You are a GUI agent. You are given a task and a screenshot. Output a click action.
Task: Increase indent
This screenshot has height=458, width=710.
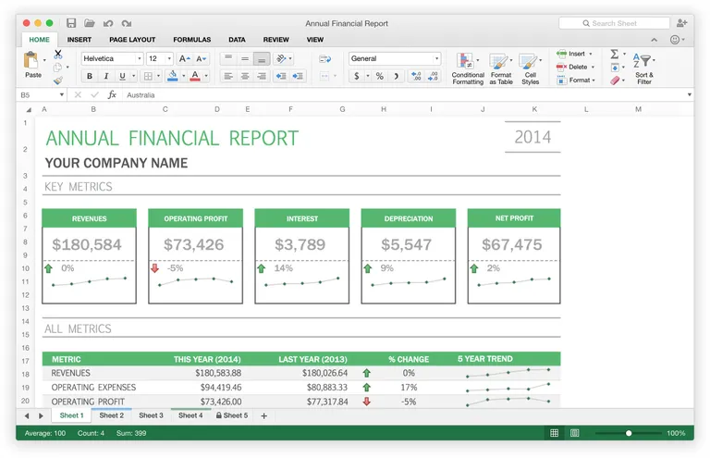pyautogui.click(x=298, y=76)
